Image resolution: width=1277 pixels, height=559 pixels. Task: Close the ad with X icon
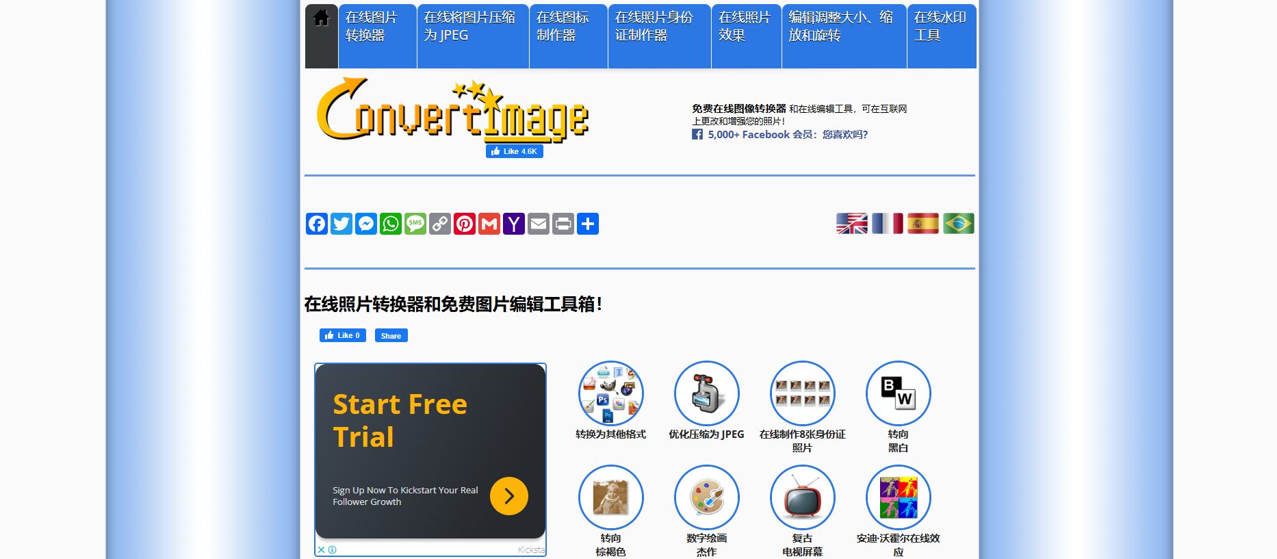[321, 549]
